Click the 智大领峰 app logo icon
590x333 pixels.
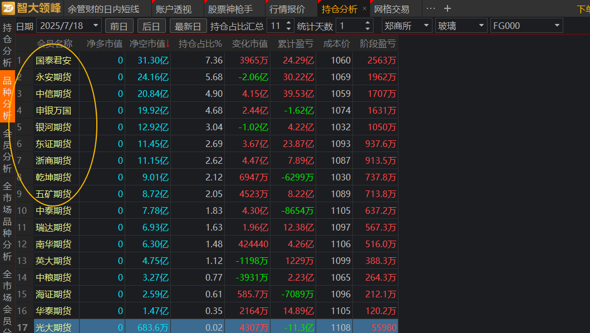pos(8,8)
